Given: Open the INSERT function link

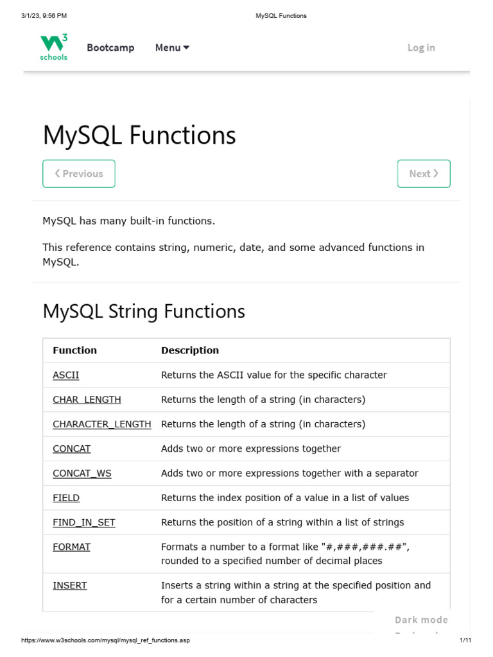Looking at the screenshot, I should point(70,585).
